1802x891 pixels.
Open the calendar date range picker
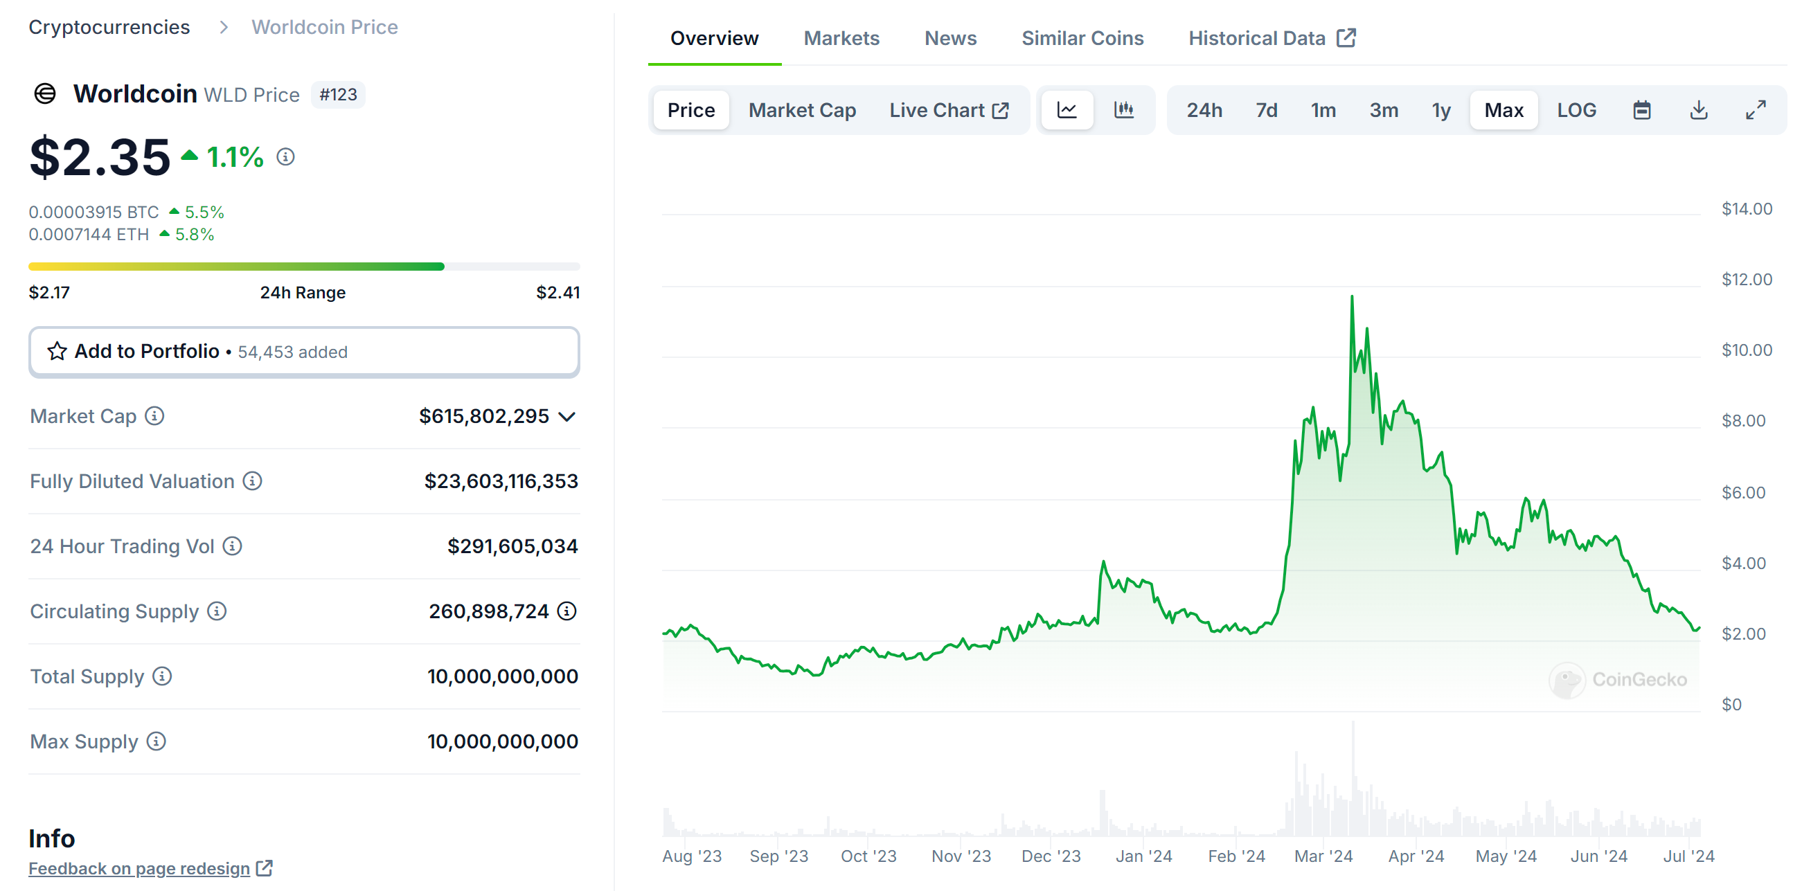[x=1642, y=110]
